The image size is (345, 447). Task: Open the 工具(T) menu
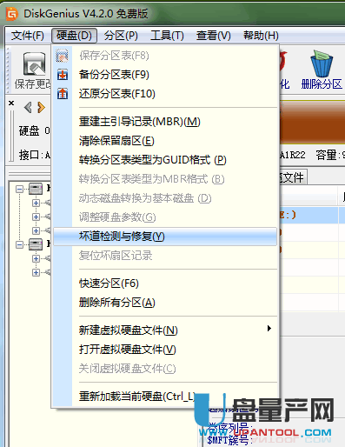coord(167,36)
